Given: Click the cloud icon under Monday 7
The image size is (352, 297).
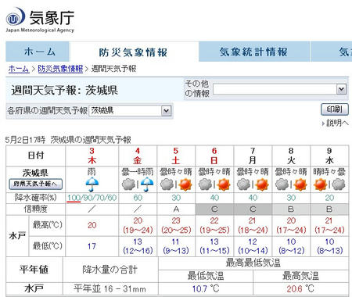Looking at the screenshot, I should click(243, 184).
